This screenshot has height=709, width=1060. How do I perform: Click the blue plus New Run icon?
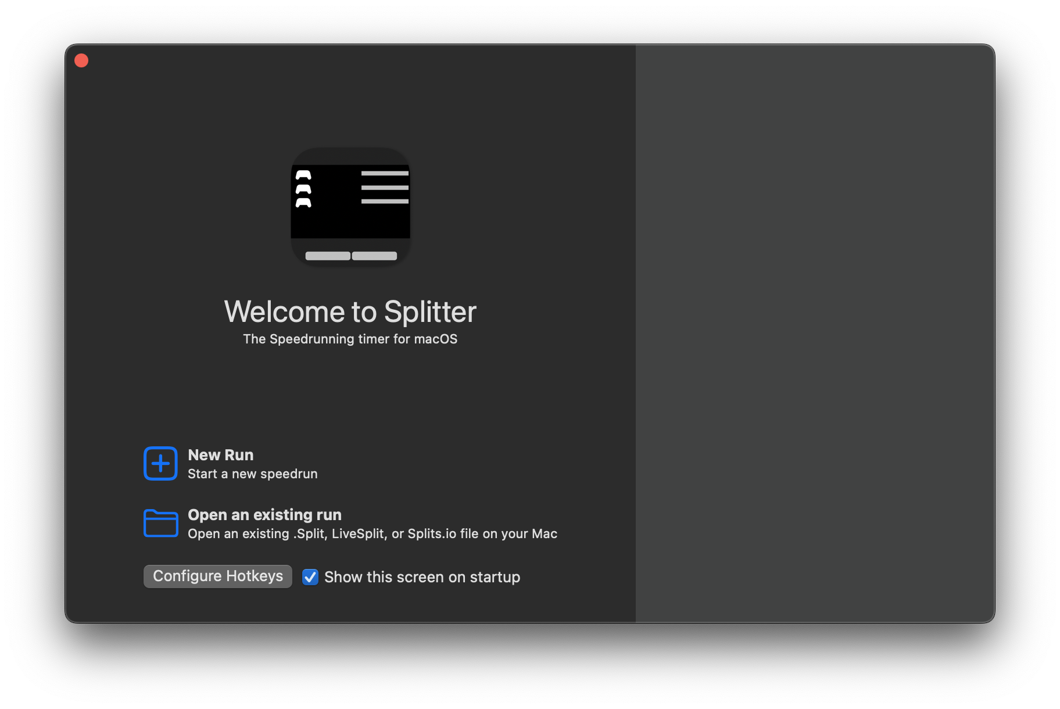pyautogui.click(x=160, y=464)
